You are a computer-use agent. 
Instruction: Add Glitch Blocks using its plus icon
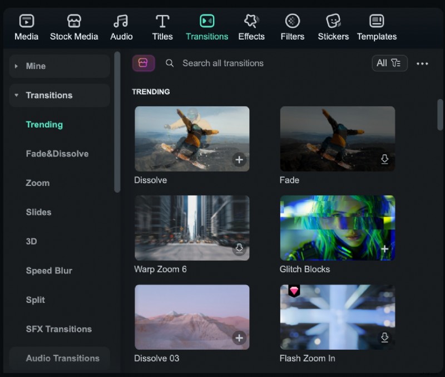(384, 249)
